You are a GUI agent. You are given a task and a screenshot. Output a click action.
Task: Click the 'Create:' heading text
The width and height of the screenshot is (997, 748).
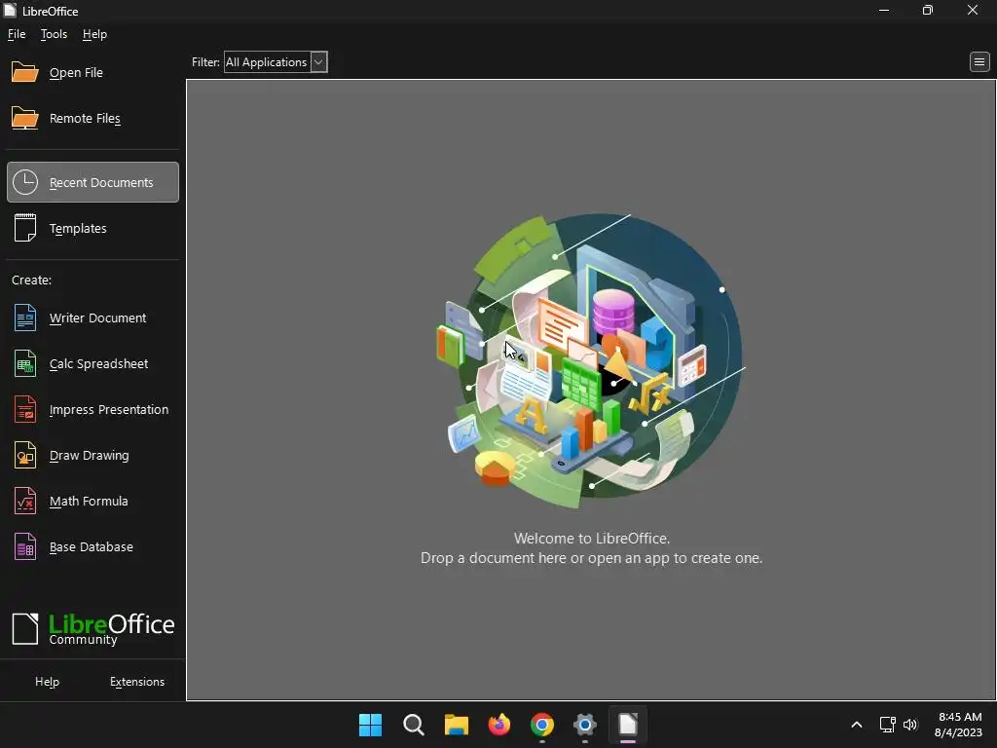pyautogui.click(x=32, y=280)
